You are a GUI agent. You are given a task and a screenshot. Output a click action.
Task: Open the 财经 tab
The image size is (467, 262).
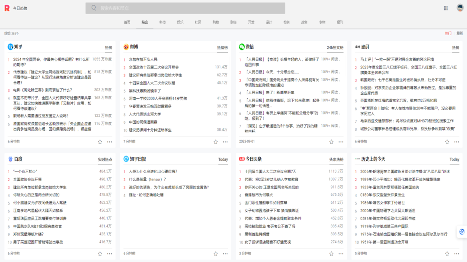[x=233, y=22]
